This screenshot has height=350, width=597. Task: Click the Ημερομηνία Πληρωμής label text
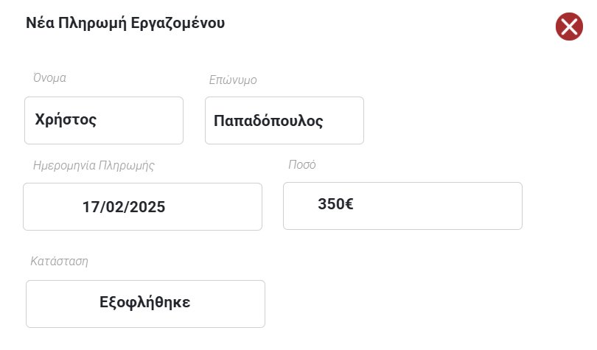[x=94, y=165]
